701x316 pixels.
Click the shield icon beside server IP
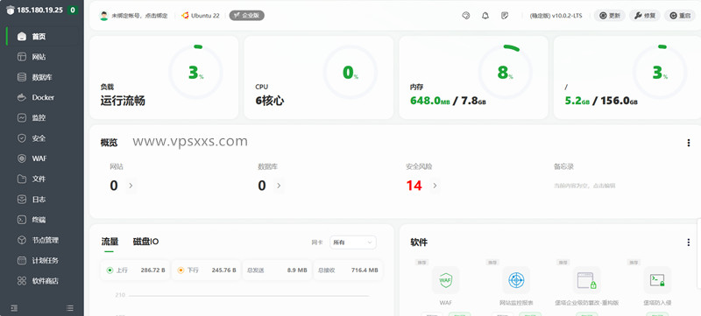(x=11, y=10)
